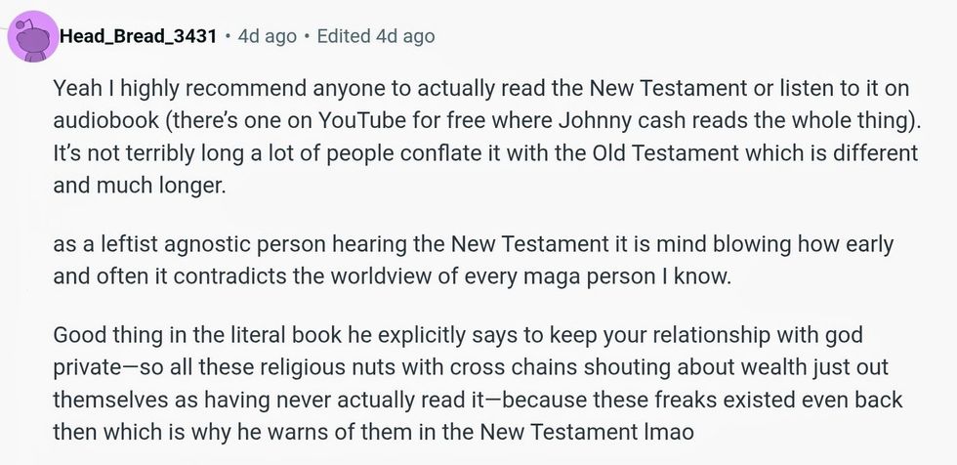The image size is (957, 465).
Task: Click the word "private" before the dash
Action: 86,367
